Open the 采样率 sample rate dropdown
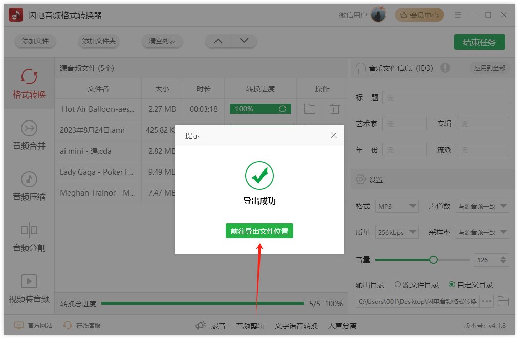This screenshot has width=519, height=339. 482,232
